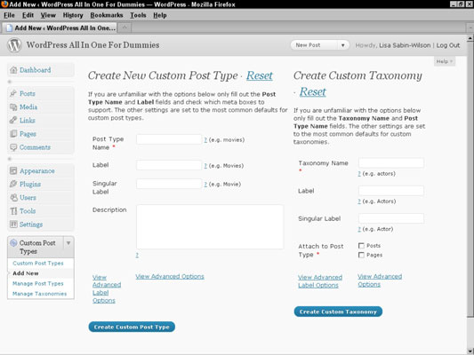Viewport: 474px width, 355px height.
Task: Click the Description text area
Action: coord(210,227)
